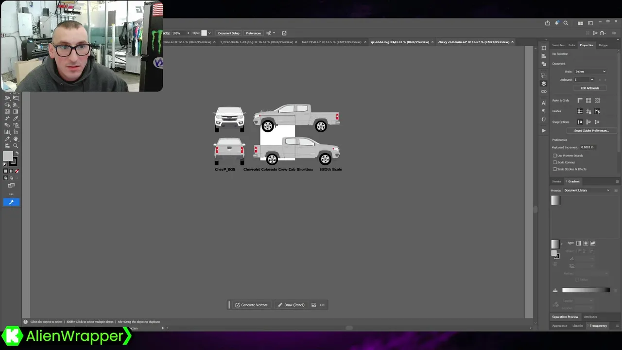Screen dimensions: 622x350
Task: Select Freeform gradient type icon
Action: pyautogui.click(x=593, y=243)
